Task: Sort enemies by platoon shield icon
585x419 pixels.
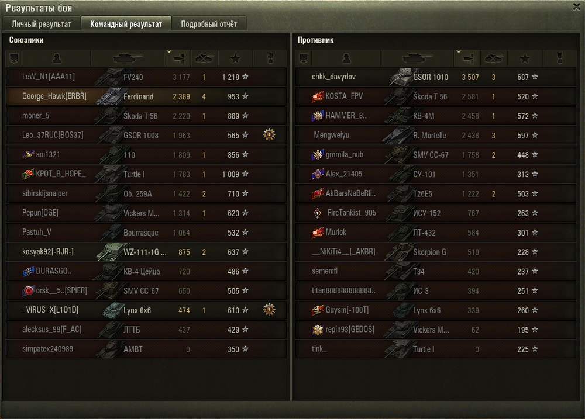Action: (x=303, y=58)
